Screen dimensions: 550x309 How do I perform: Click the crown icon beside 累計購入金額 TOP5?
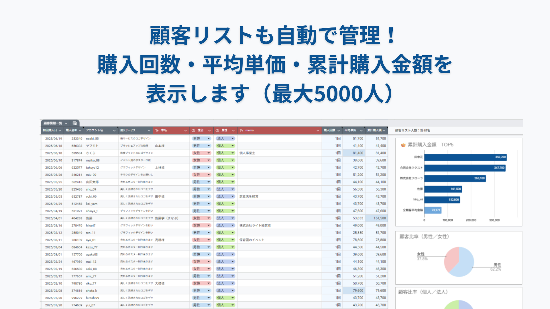[x=403, y=145]
